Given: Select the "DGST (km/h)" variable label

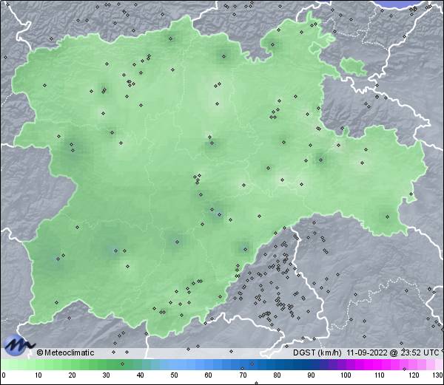Looking at the screenshot, I should (x=317, y=352).
